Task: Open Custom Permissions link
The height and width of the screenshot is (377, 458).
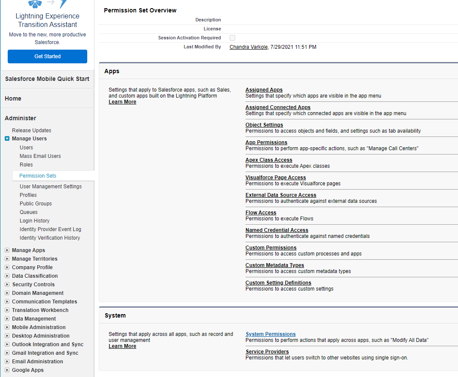Action: coord(271,247)
